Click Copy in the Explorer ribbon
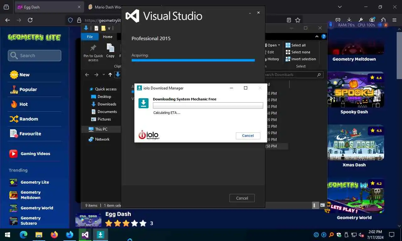402x241 pixels. (x=110, y=51)
